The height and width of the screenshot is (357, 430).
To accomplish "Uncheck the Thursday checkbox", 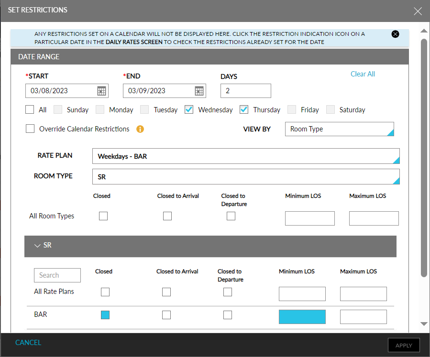I will [x=244, y=109].
